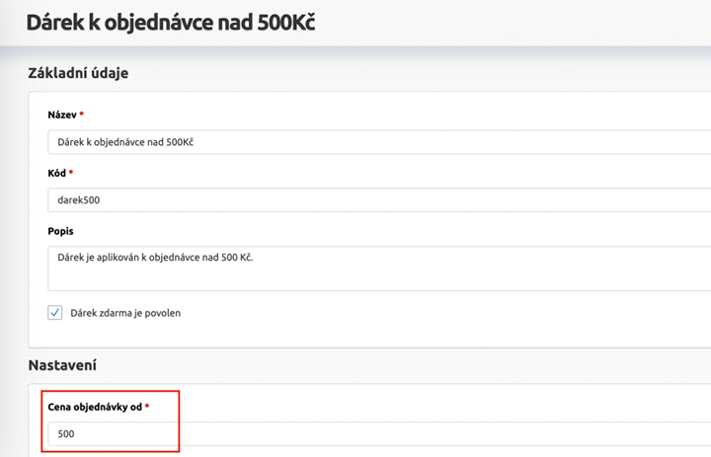The height and width of the screenshot is (457, 711).
Task: Click the red asterisk beside Kód
Action: pos(71,173)
